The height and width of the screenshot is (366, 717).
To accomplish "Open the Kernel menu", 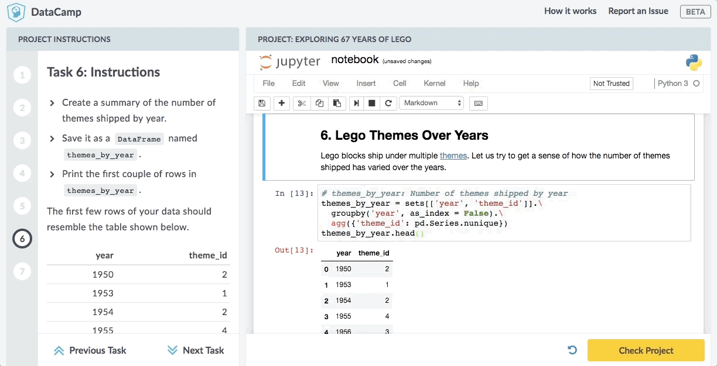I will pos(435,83).
